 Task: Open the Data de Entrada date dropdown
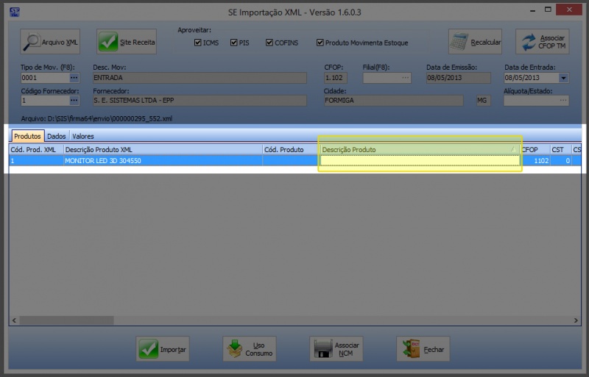563,77
